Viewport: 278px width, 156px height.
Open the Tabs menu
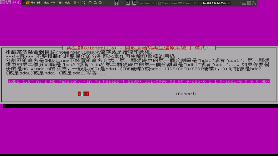[x=60, y=3]
